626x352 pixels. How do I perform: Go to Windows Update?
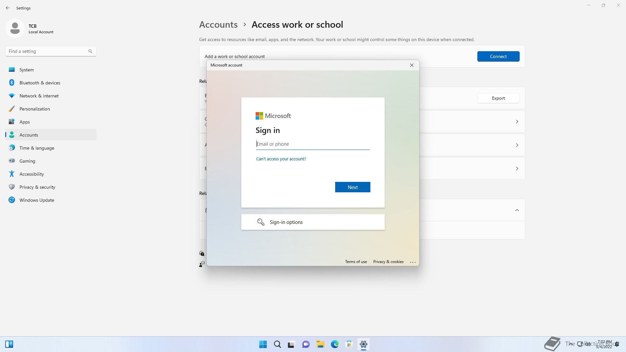coord(51,200)
